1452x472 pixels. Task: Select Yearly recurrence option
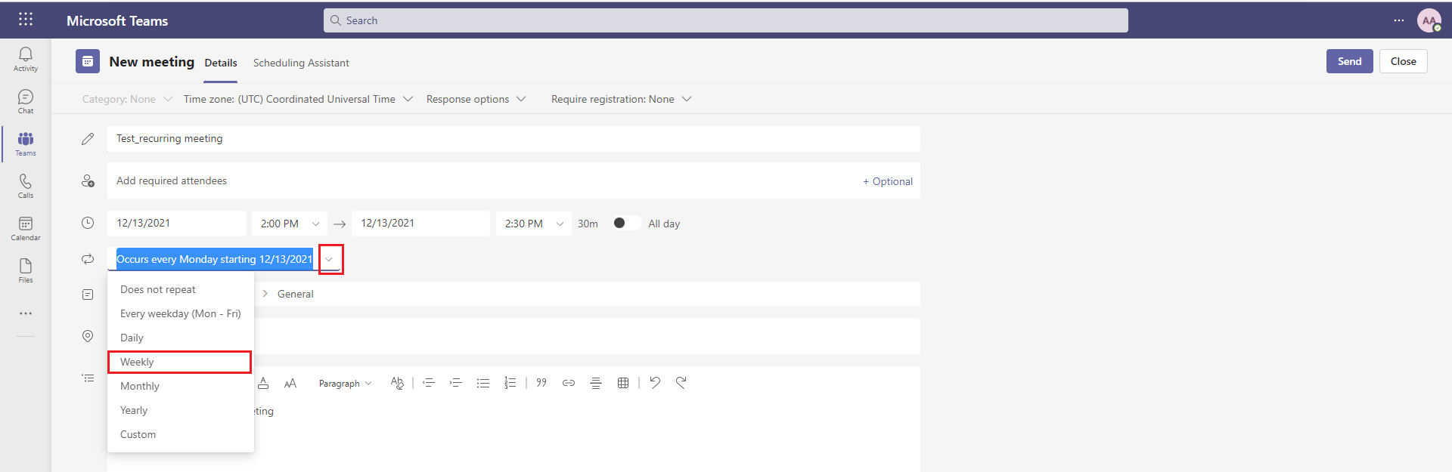pos(181,410)
